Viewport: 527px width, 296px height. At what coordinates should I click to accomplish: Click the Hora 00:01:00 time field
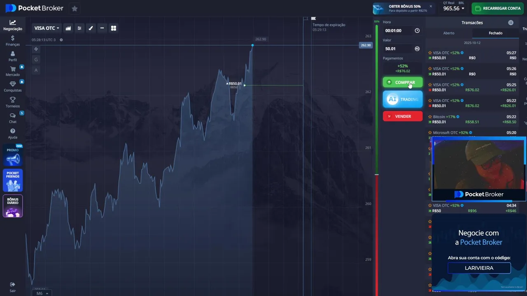402,30
